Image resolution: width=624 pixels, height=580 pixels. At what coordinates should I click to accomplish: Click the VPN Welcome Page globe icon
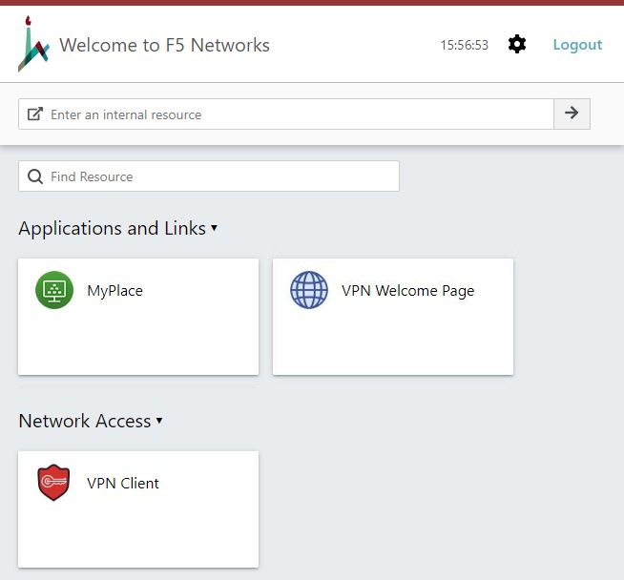tap(309, 290)
